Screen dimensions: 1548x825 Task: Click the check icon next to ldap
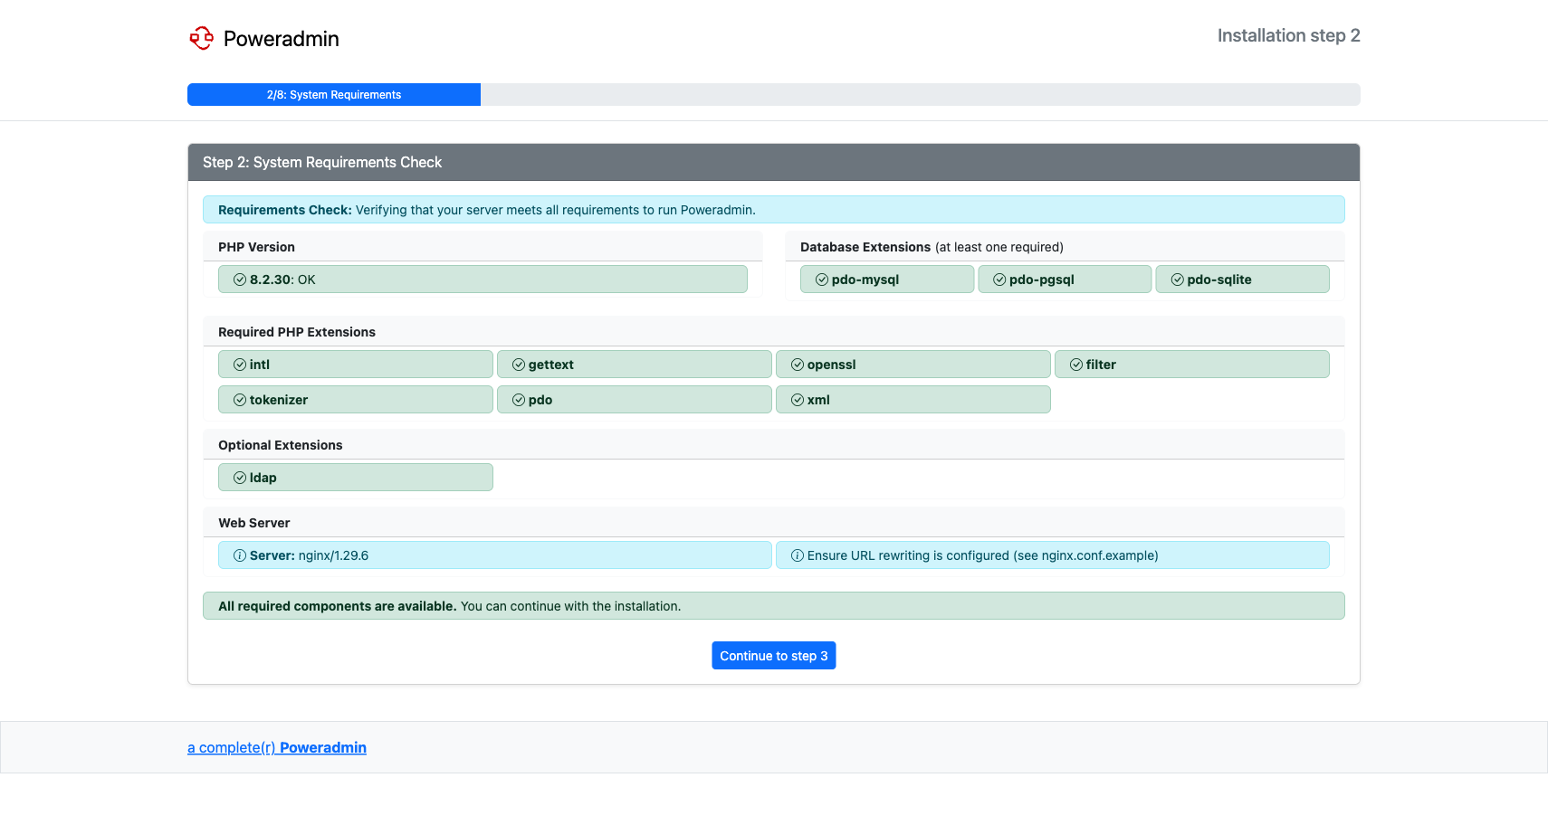point(240,478)
